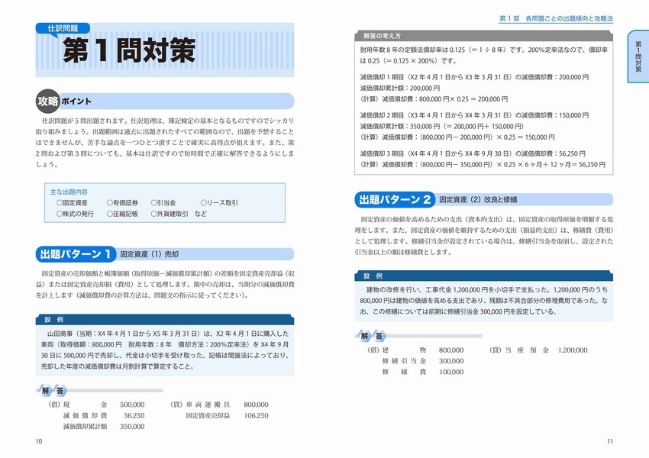Click the '現金' debit account in the answer
The height and width of the screenshot is (458, 649).
(85, 405)
